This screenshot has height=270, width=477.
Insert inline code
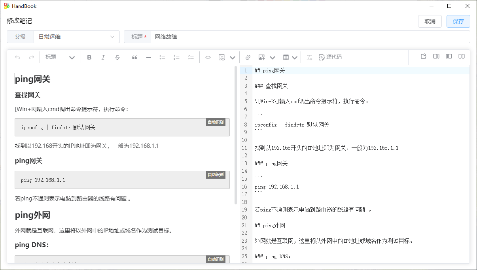208,57
